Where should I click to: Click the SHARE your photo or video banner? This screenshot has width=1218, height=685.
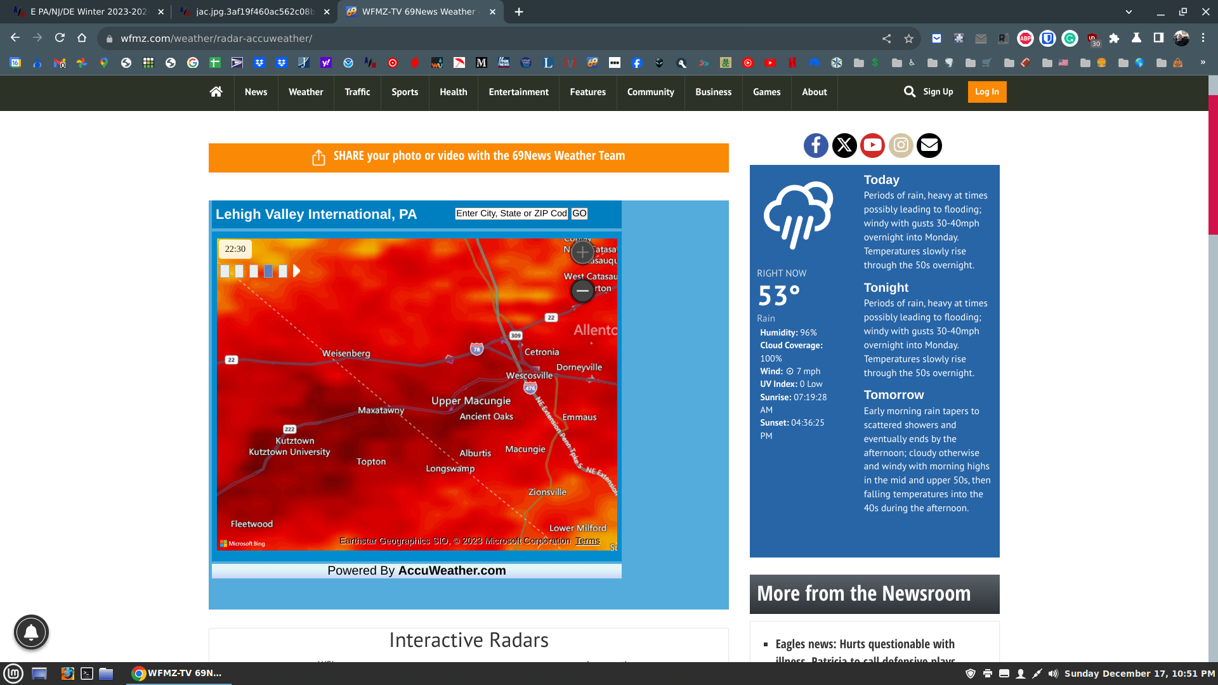point(469,157)
